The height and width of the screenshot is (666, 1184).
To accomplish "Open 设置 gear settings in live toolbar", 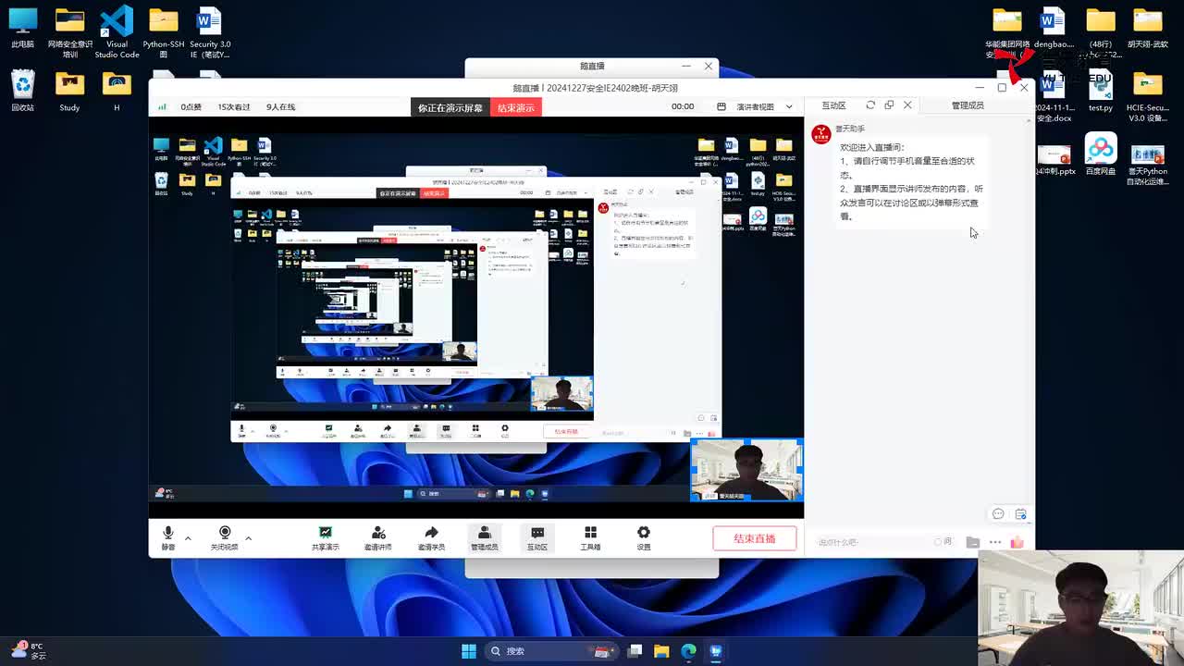I will pos(644,537).
